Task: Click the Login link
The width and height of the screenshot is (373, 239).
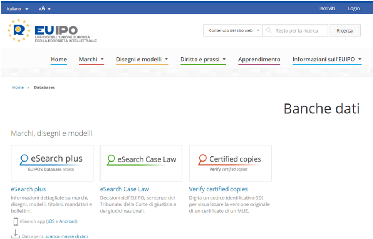Action: [x=353, y=8]
